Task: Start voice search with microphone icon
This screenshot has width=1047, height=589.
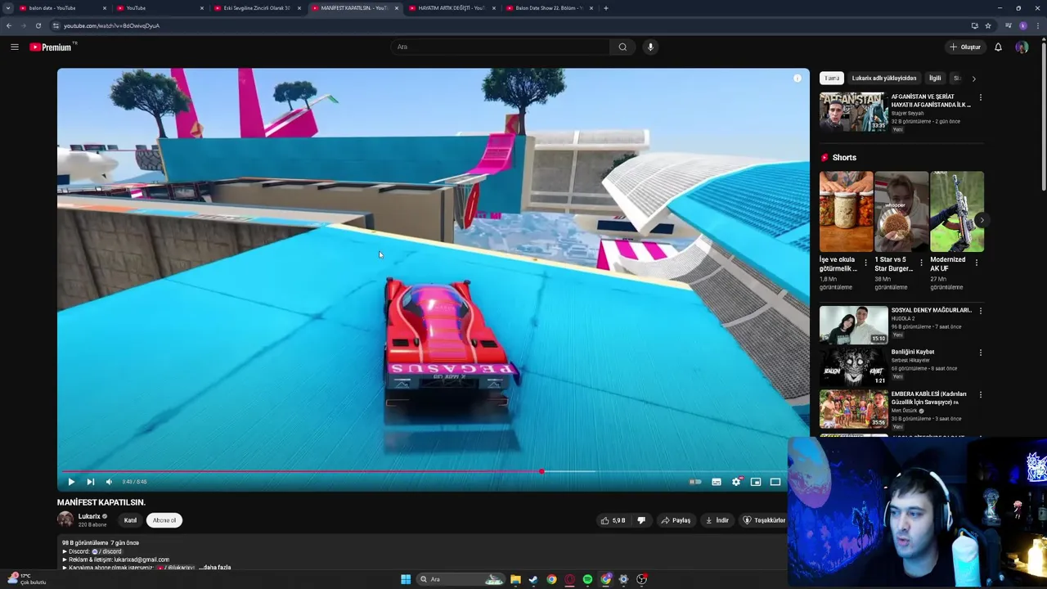Action: [x=650, y=47]
